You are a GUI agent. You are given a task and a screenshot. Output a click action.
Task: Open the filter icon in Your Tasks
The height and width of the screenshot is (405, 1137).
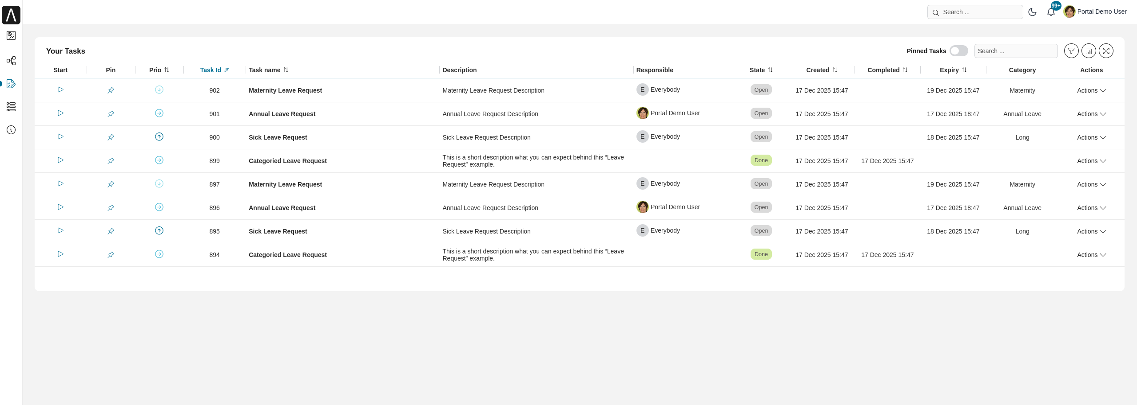tap(1071, 51)
